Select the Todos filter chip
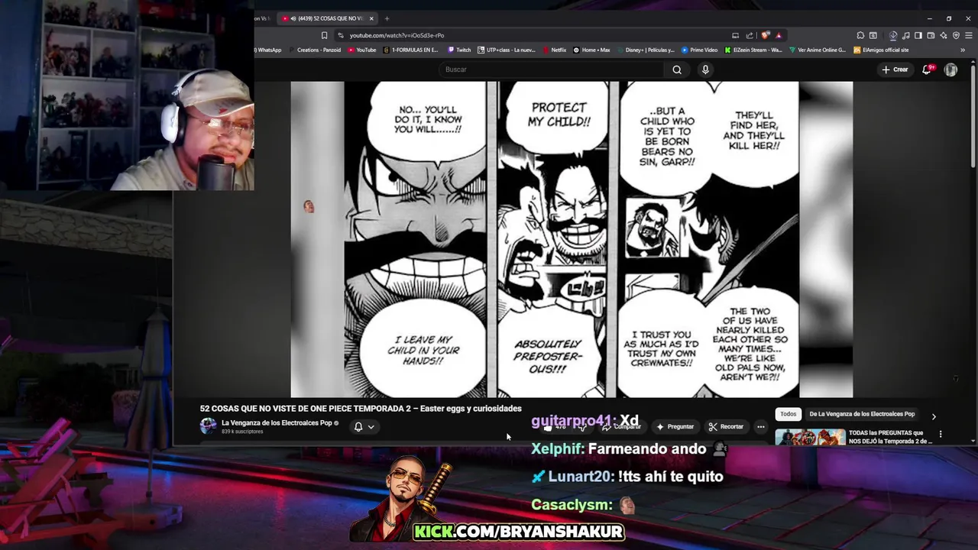978x550 pixels. (789, 414)
